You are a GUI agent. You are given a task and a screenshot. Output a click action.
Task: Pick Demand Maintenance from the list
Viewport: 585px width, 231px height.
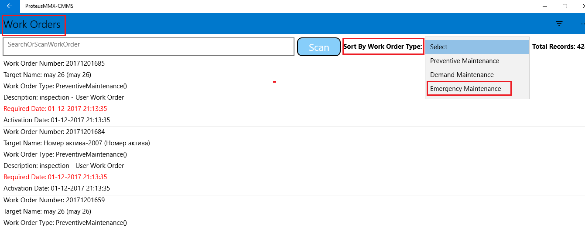pos(477,75)
